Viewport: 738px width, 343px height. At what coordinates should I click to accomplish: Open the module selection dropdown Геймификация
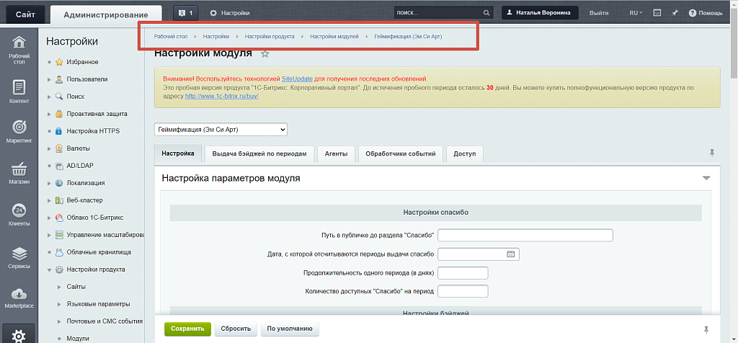tap(221, 129)
